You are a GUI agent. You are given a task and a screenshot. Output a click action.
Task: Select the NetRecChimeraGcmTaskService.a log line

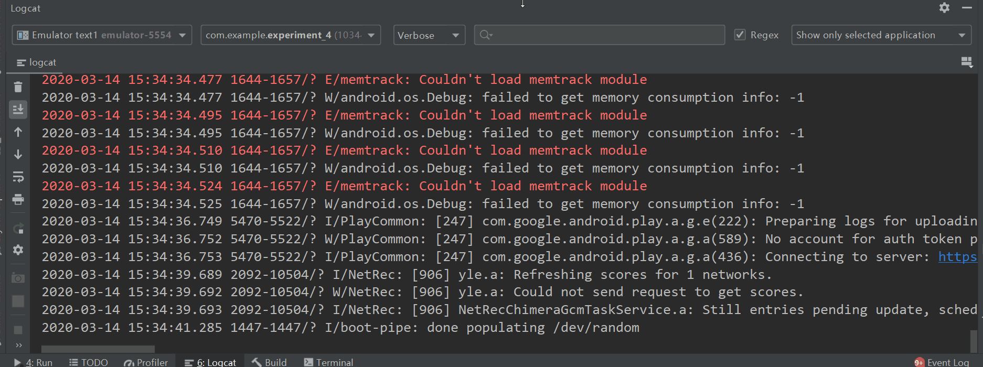tap(509, 310)
